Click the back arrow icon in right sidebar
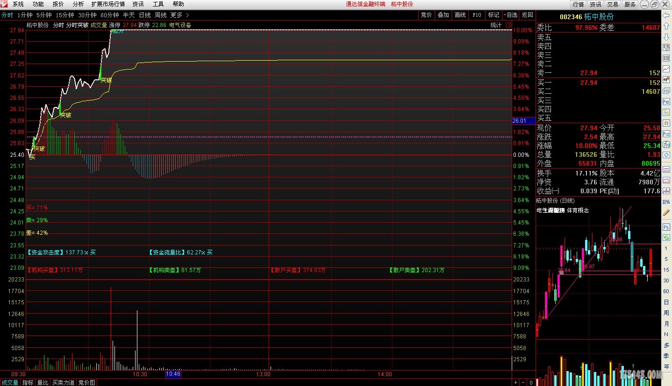 click(x=666, y=15)
